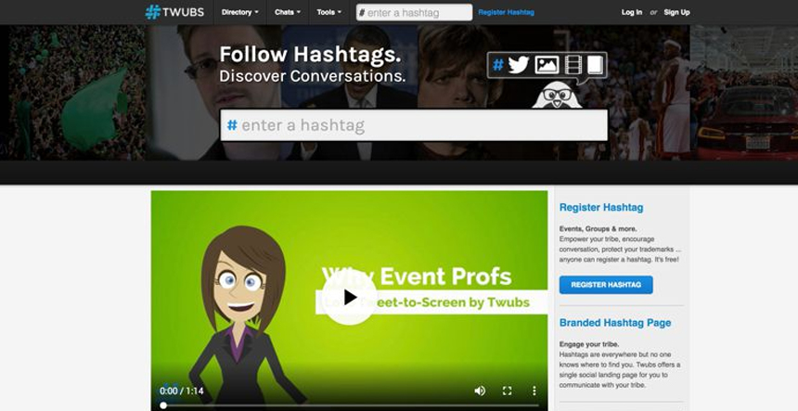Screen dimensions: 798x411
Task: Select the image picture icon in banner
Action: (547, 65)
